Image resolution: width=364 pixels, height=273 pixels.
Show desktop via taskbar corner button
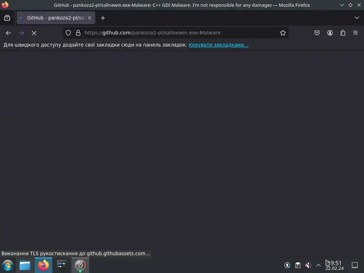[x=355, y=265]
